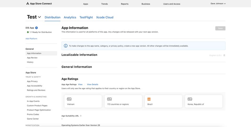Click the iOS App label in sidebar
This screenshot has width=251, height=127.
pyautogui.click(x=30, y=28)
